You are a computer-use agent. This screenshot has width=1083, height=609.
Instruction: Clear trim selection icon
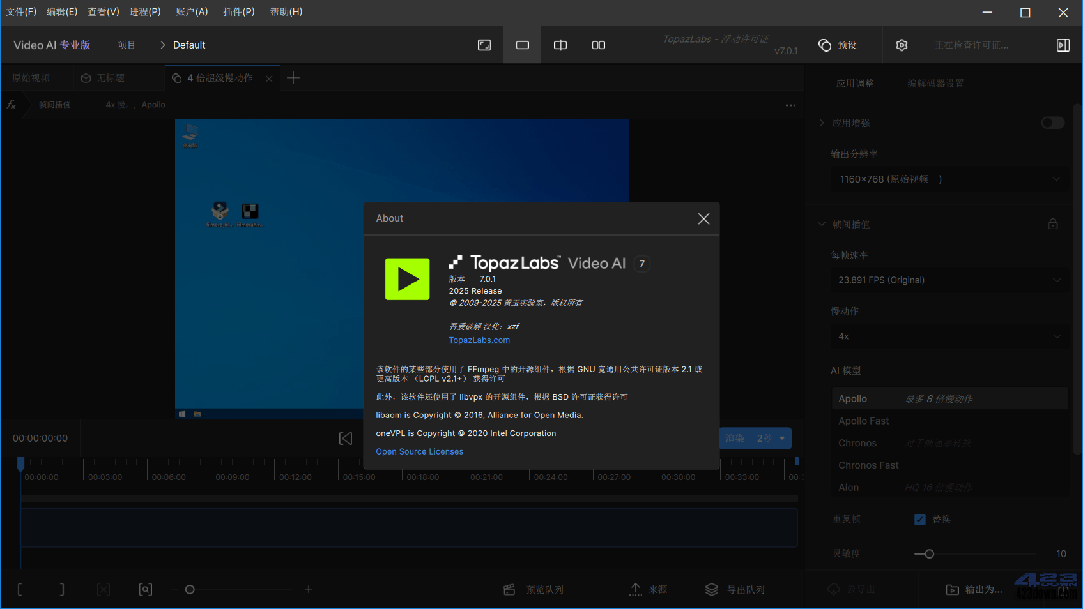104,589
